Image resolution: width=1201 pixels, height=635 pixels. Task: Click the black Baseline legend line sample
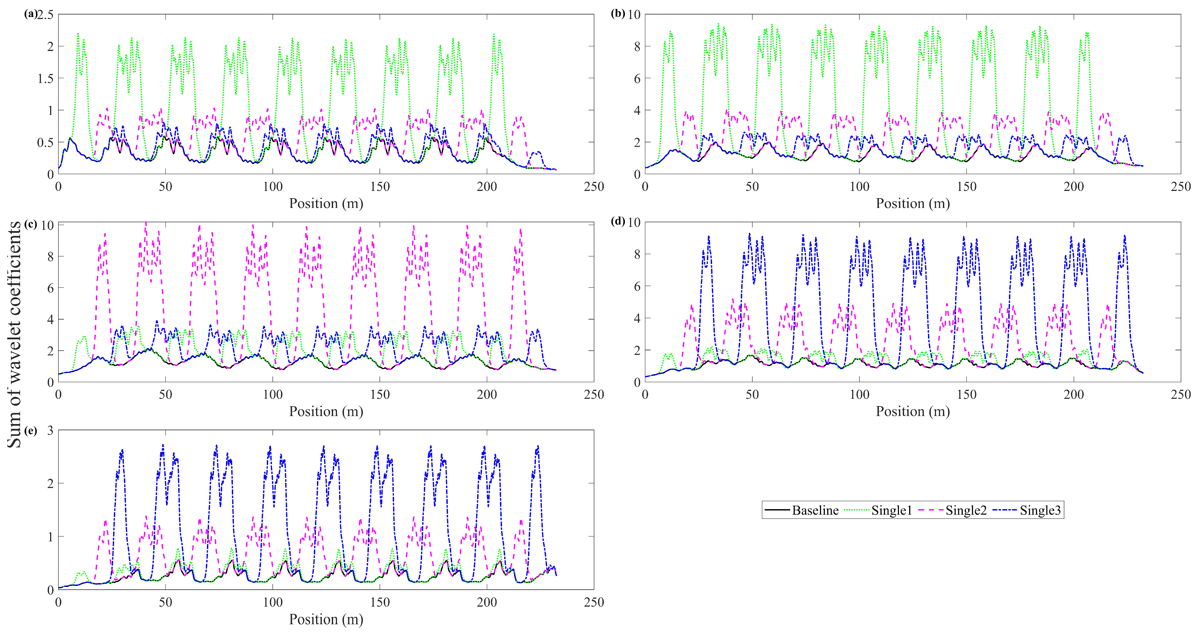tap(777, 510)
